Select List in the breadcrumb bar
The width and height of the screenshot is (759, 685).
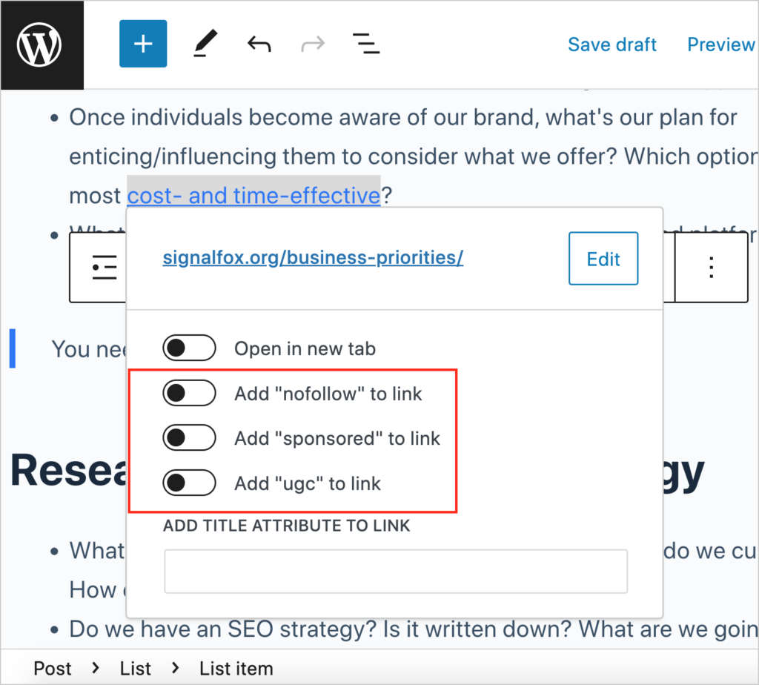136,668
